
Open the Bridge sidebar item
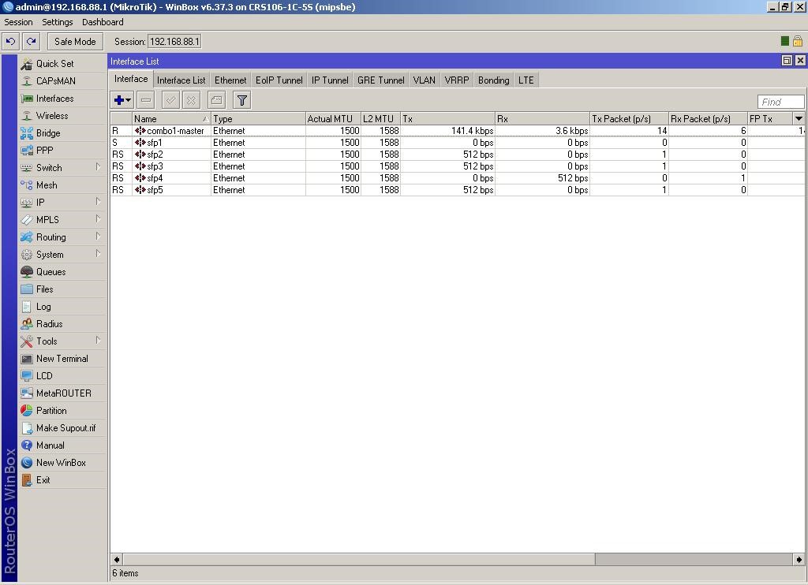click(48, 133)
